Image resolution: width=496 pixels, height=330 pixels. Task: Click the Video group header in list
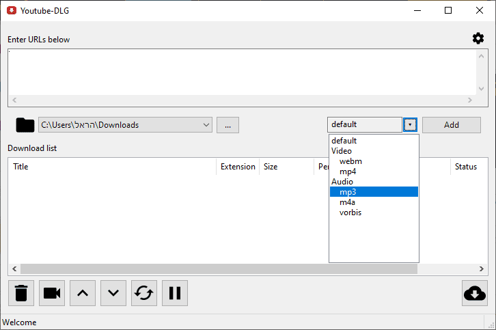[x=374, y=151]
